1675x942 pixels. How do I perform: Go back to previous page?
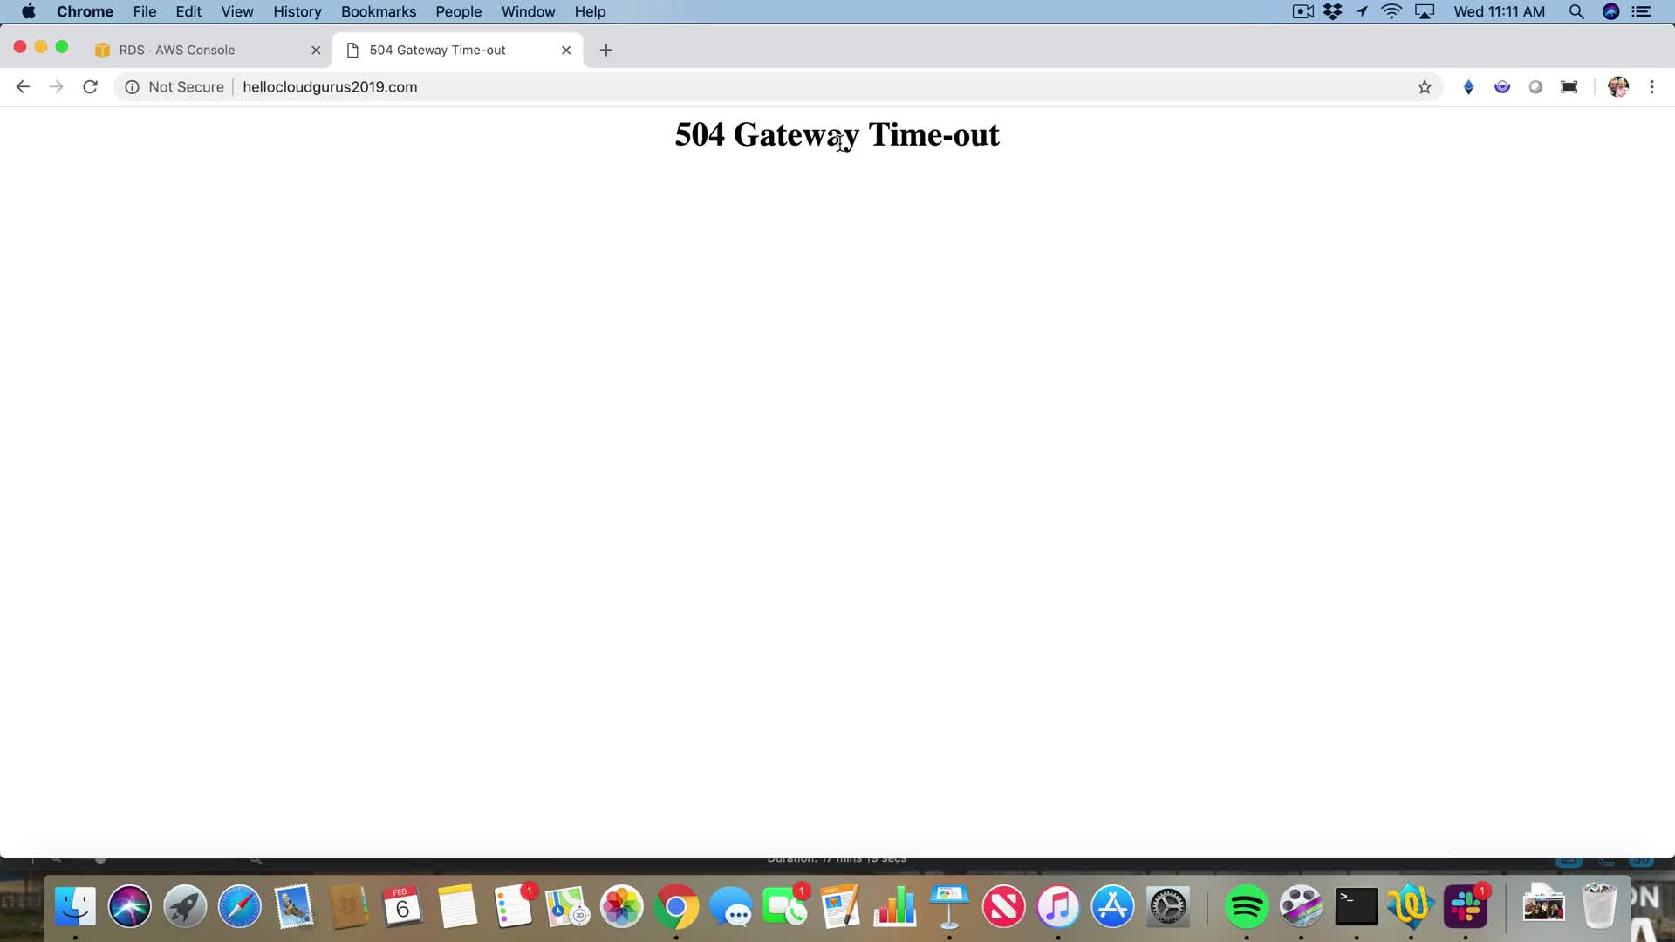(x=24, y=86)
